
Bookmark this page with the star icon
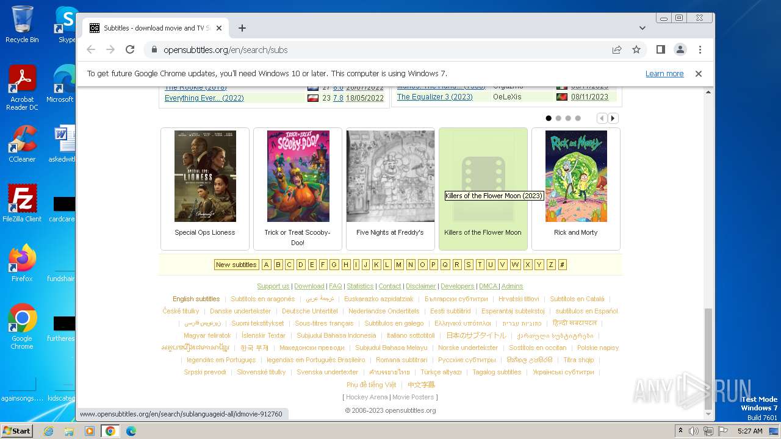(x=636, y=49)
